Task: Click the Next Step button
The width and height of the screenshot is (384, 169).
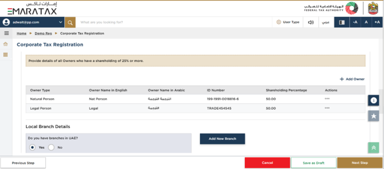Action: (360, 163)
